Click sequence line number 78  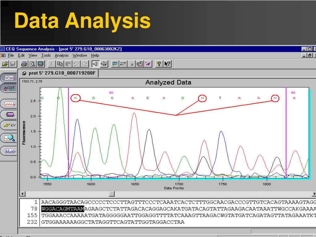tap(34, 209)
